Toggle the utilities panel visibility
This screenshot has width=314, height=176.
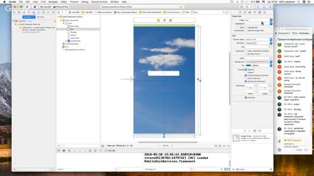(x=269, y=7)
